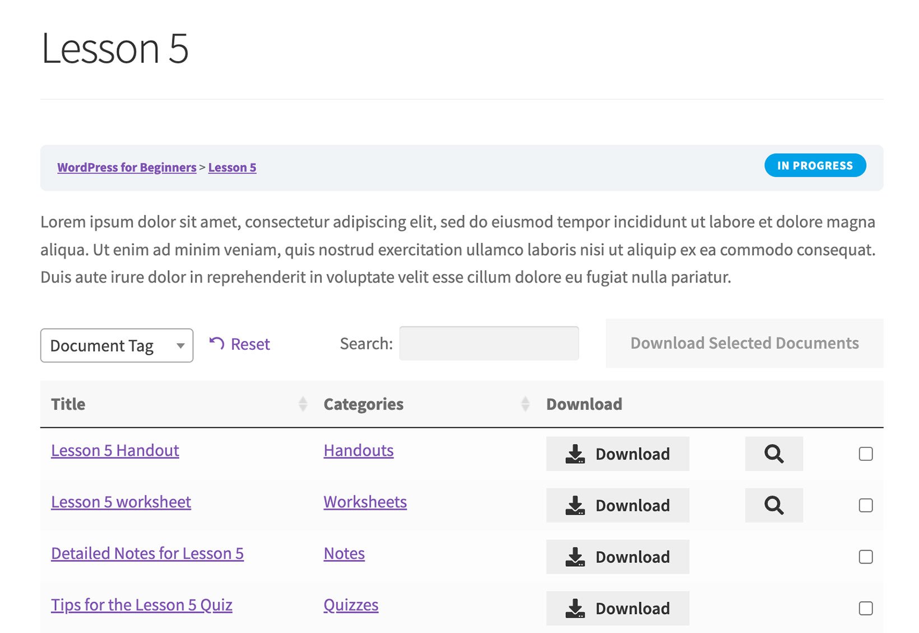Click inside the Search input field
The height and width of the screenshot is (633, 919).
[488, 343]
